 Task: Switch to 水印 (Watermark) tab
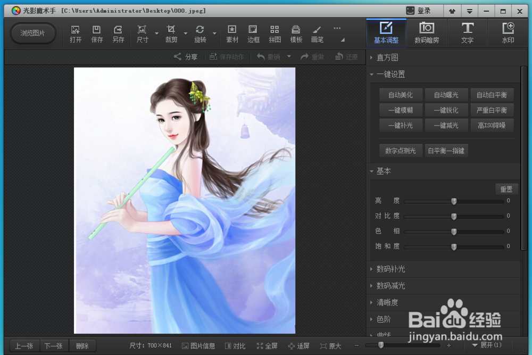pyautogui.click(x=508, y=32)
